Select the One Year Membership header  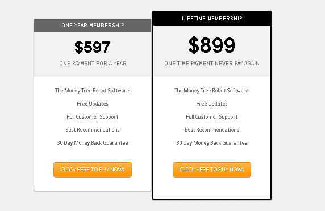click(93, 25)
